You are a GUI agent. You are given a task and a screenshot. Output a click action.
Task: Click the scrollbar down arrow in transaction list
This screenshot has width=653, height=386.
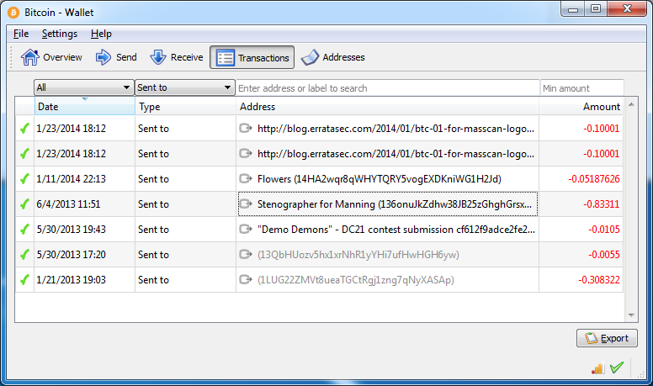[631, 315]
